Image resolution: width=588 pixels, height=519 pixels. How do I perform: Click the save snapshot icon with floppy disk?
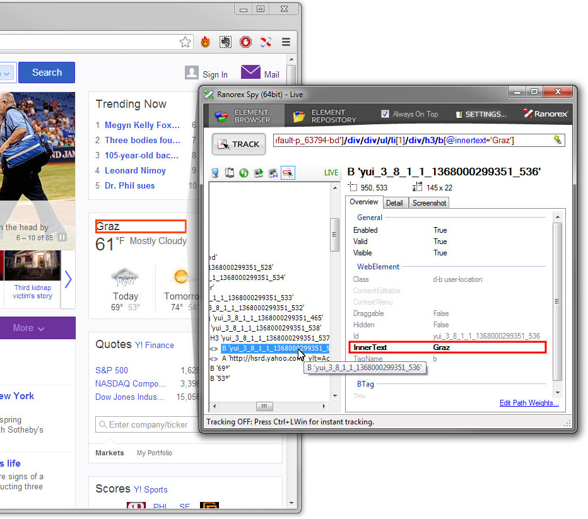click(273, 173)
